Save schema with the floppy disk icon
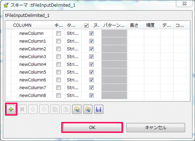 (99, 109)
